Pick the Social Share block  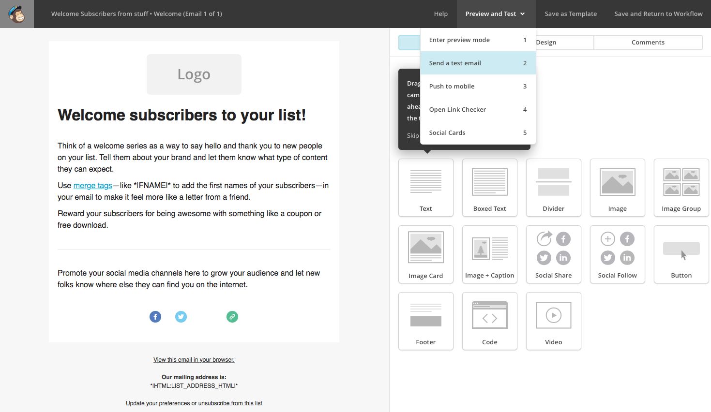pos(554,254)
